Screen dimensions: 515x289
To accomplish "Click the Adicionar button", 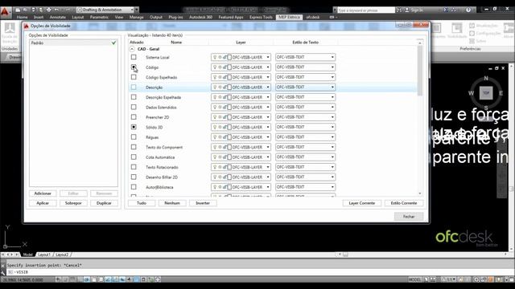I will tap(43, 193).
